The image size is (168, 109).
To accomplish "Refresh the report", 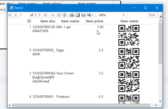I will click(65, 15).
